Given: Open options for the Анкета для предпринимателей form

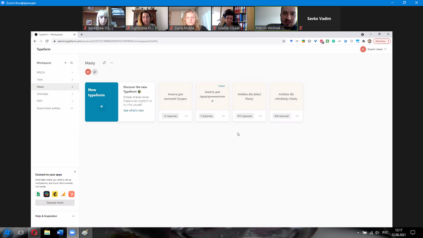Looking at the screenshot, I should 223,116.
